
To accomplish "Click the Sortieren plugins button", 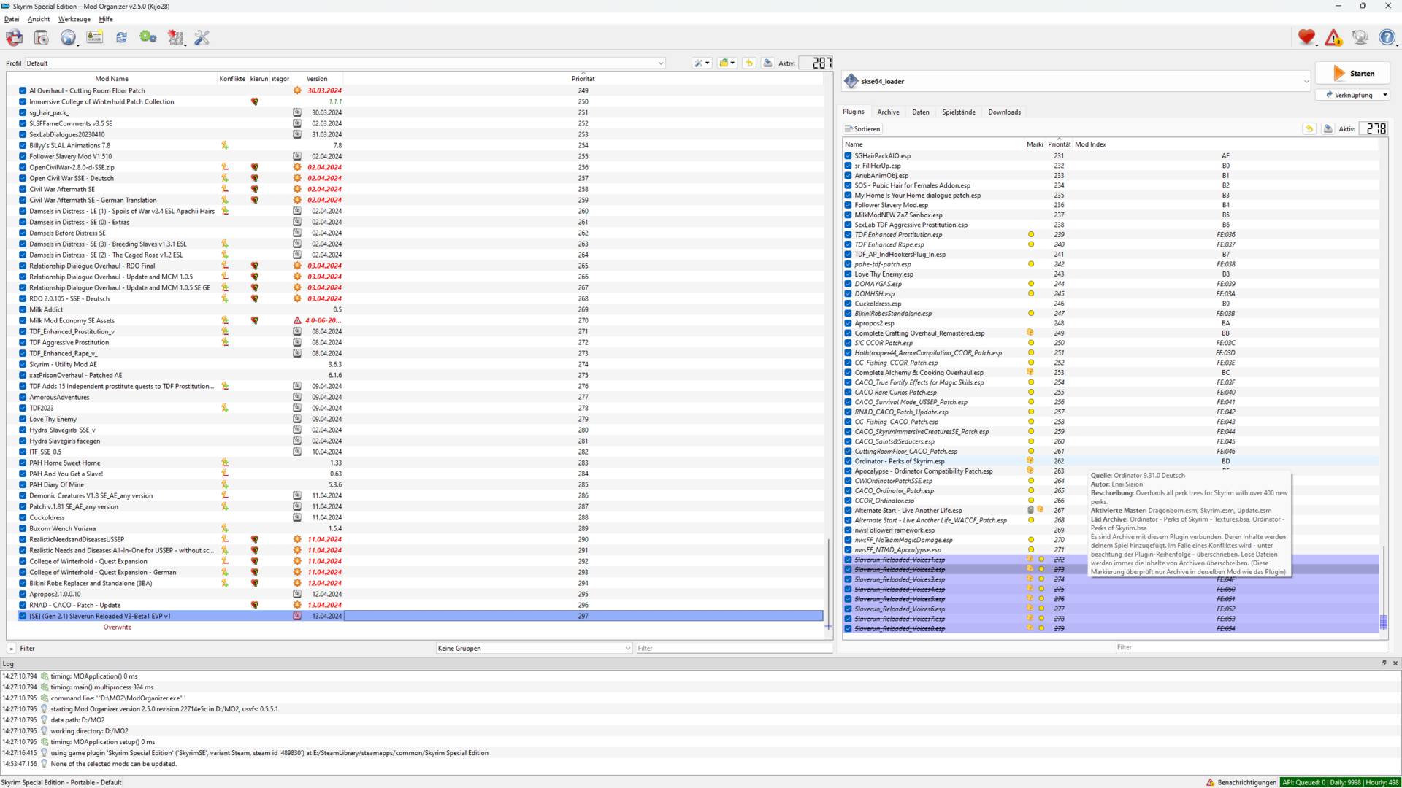I will (862, 129).
